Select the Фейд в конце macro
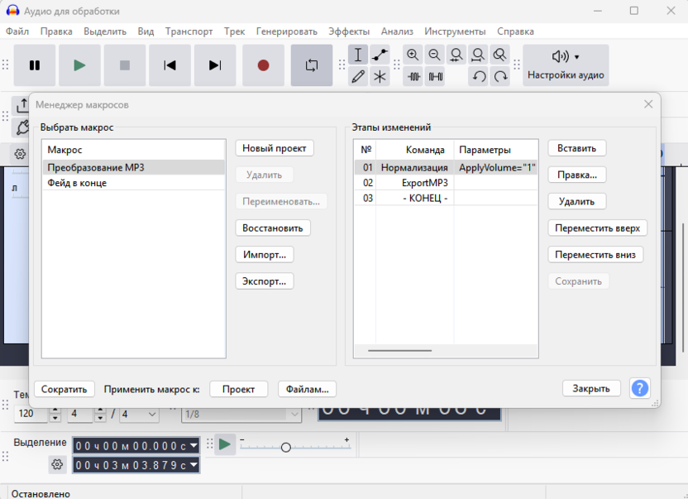Image resolution: width=688 pixels, height=499 pixels. pos(77,183)
